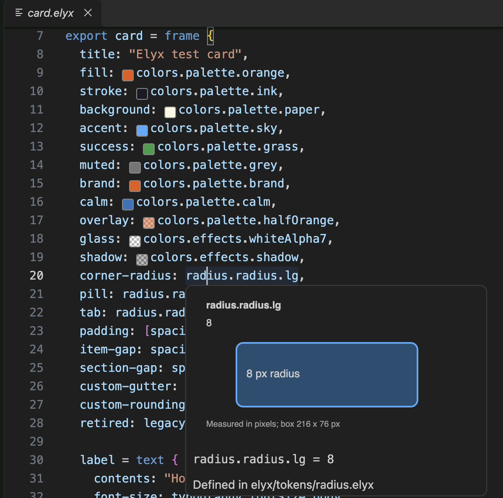Click the radius.radius.lg token on line 20
Screen dimensions: 503x498
[x=242, y=275]
